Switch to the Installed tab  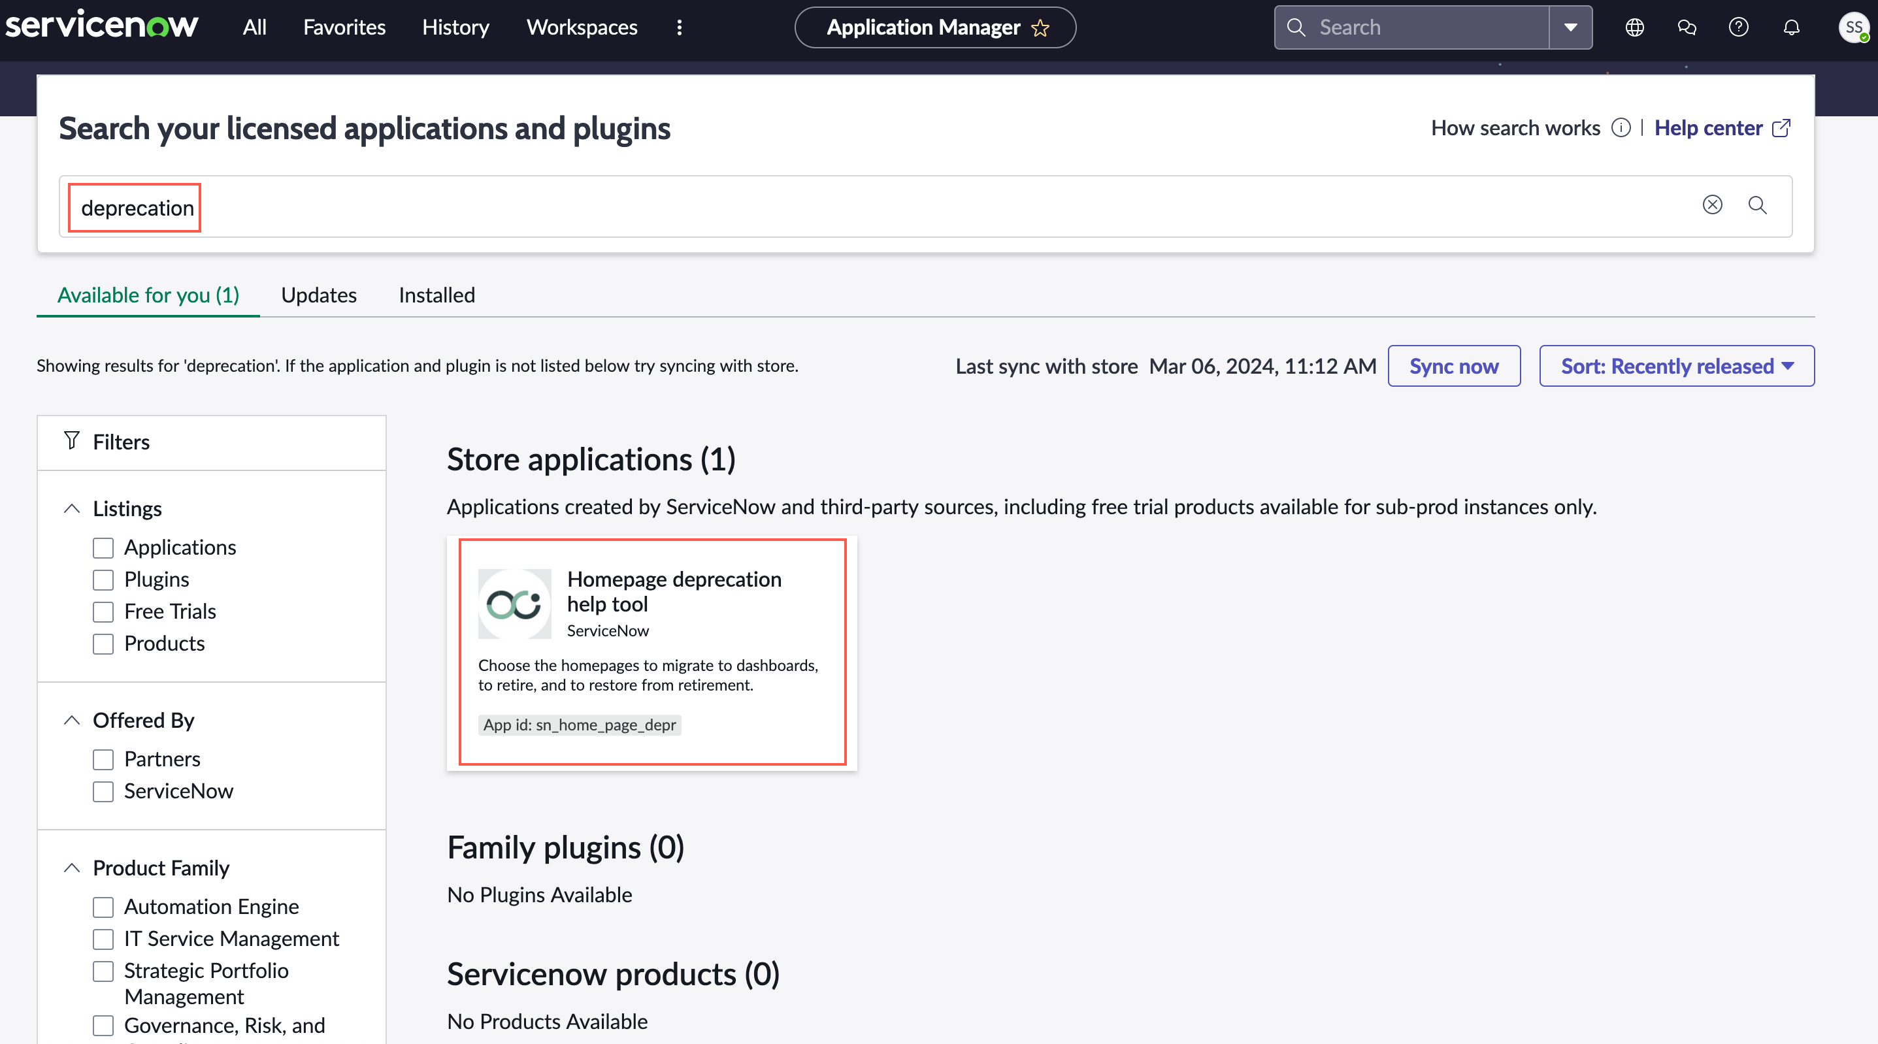tap(437, 295)
